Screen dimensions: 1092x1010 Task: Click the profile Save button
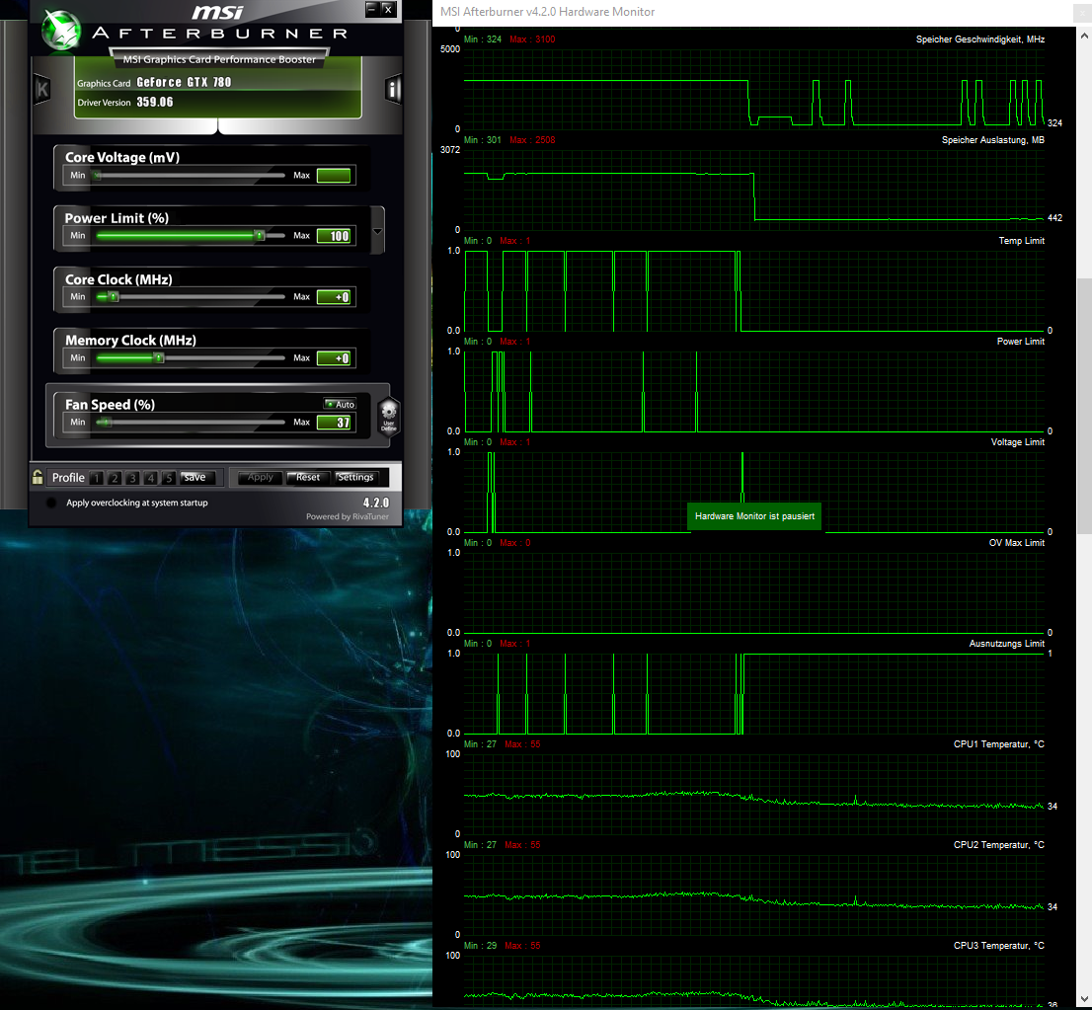(x=197, y=478)
